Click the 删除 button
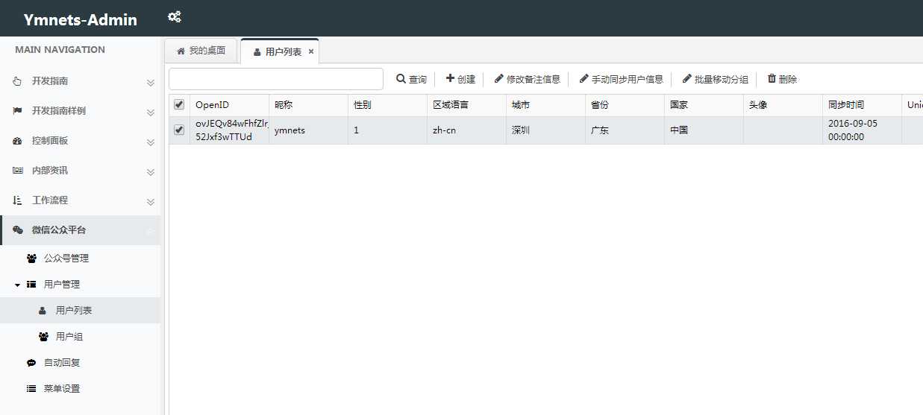 pos(782,79)
